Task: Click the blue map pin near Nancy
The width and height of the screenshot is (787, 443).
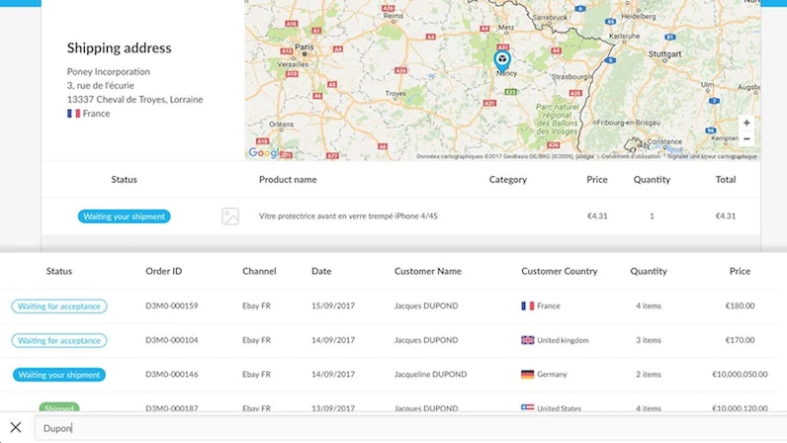Action: pos(502,60)
